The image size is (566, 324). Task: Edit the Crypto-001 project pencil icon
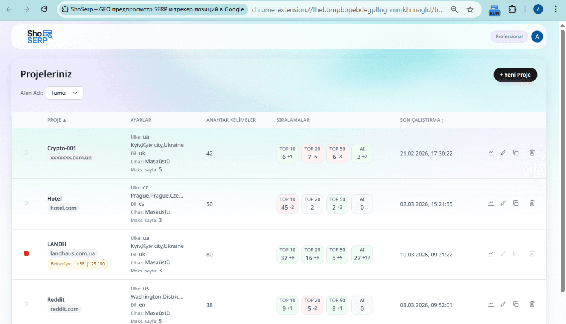coord(503,153)
